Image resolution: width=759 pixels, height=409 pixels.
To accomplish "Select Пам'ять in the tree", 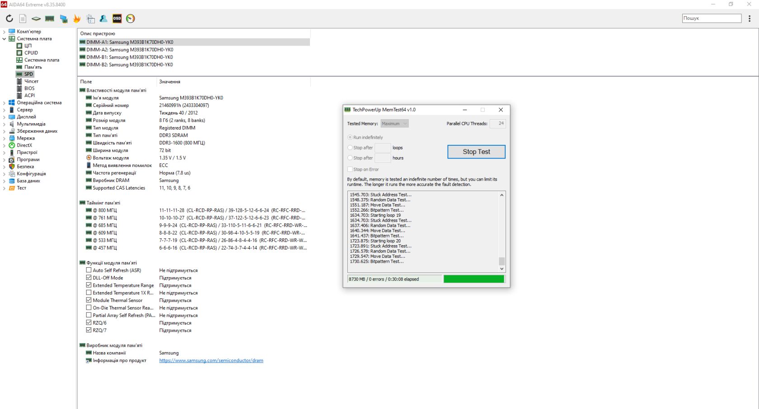I will (33, 67).
